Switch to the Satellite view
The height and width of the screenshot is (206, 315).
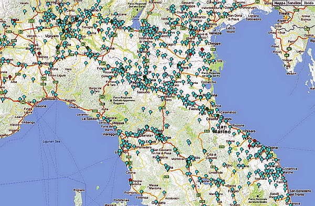294,3
